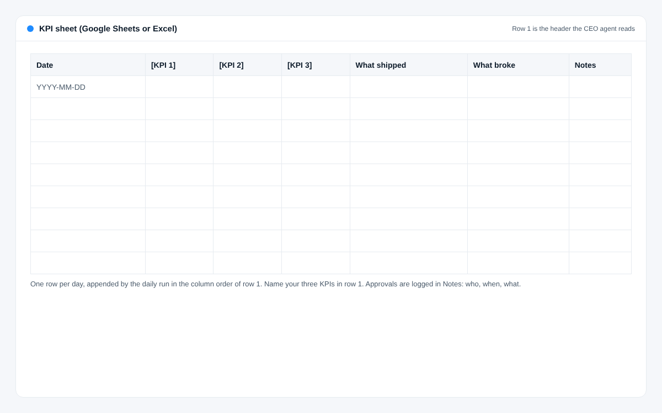662x413 pixels.
Task: Select the What shipped column header
Action: click(409, 65)
